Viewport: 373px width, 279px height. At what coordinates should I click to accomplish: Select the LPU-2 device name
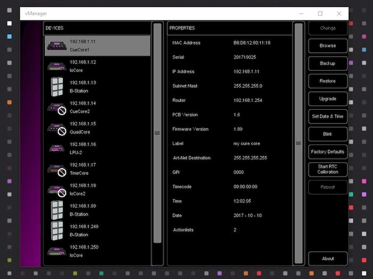(76, 153)
